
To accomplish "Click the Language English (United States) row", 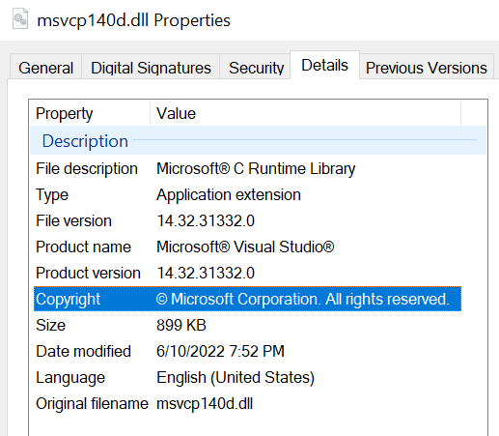I will tap(247, 377).
